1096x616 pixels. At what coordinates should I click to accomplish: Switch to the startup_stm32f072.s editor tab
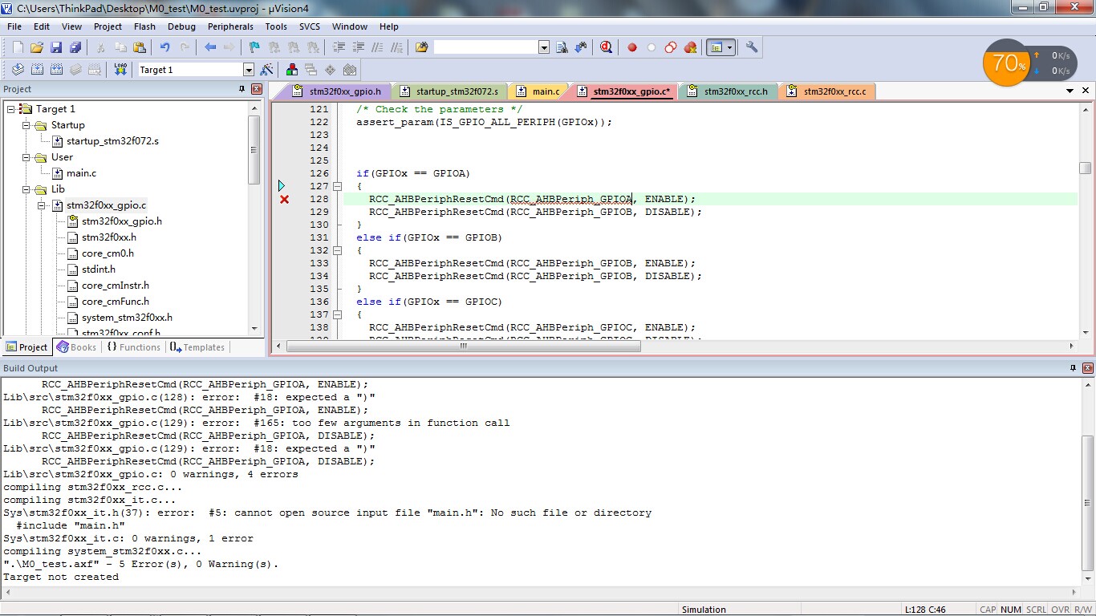(449, 91)
